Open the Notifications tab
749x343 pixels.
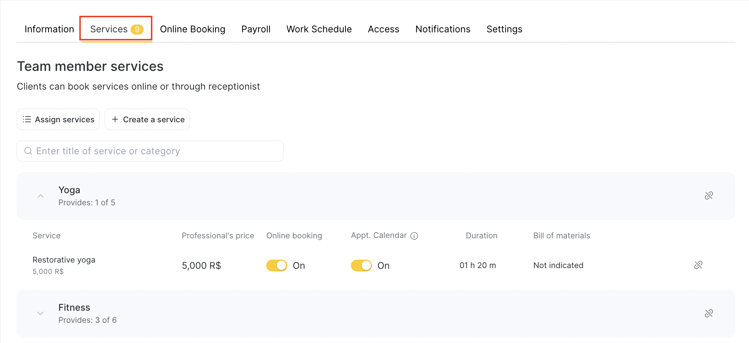tap(442, 29)
